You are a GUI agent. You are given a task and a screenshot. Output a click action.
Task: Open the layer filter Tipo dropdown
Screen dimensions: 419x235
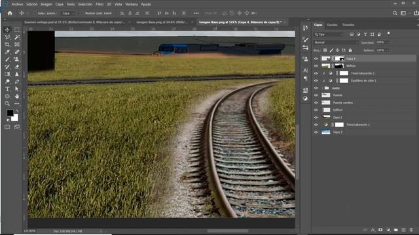pyautogui.click(x=329, y=35)
